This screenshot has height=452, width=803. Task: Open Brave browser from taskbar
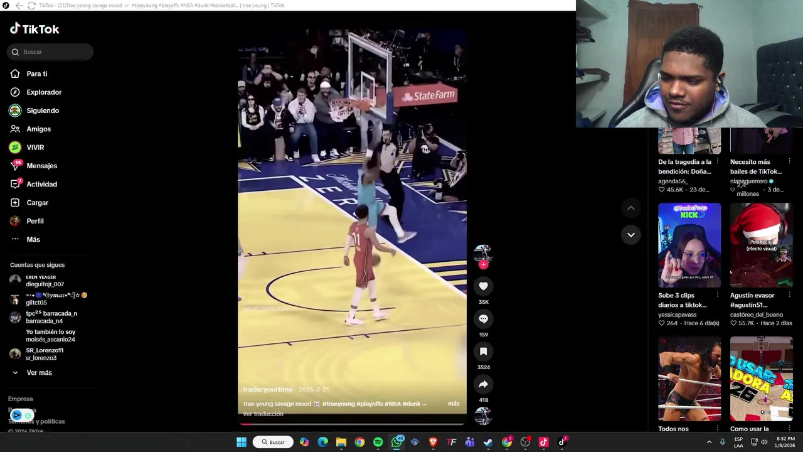(433, 442)
